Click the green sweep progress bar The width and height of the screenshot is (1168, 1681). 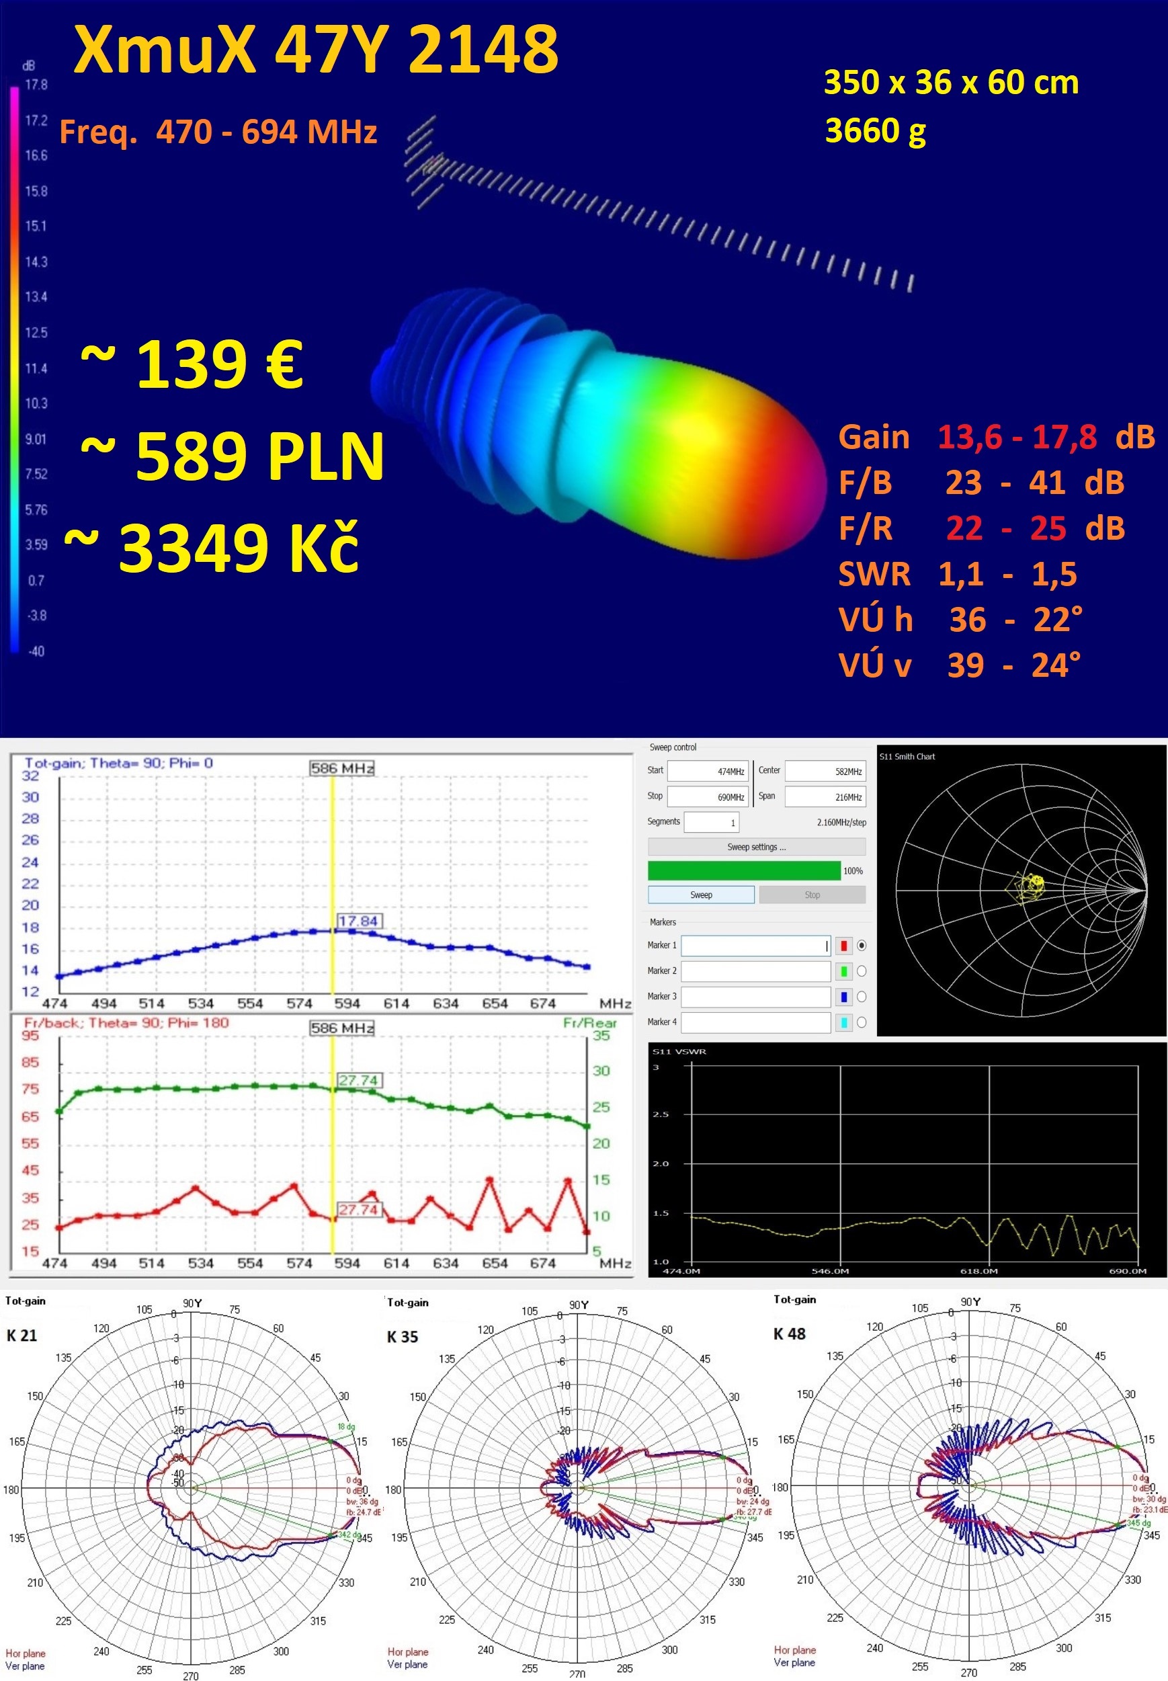744,870
